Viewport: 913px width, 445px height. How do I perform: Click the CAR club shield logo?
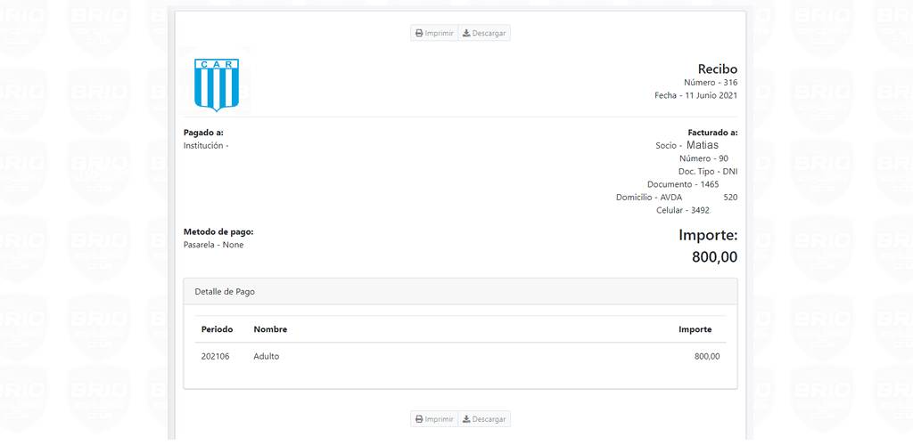click(x=217, y=85)
